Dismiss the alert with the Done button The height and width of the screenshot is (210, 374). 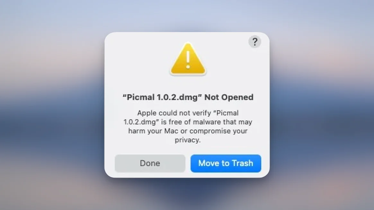click(150, 163)
